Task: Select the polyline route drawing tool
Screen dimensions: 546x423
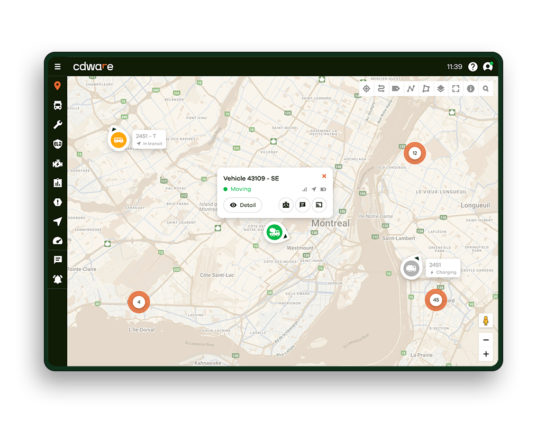Action: [411, 89]
